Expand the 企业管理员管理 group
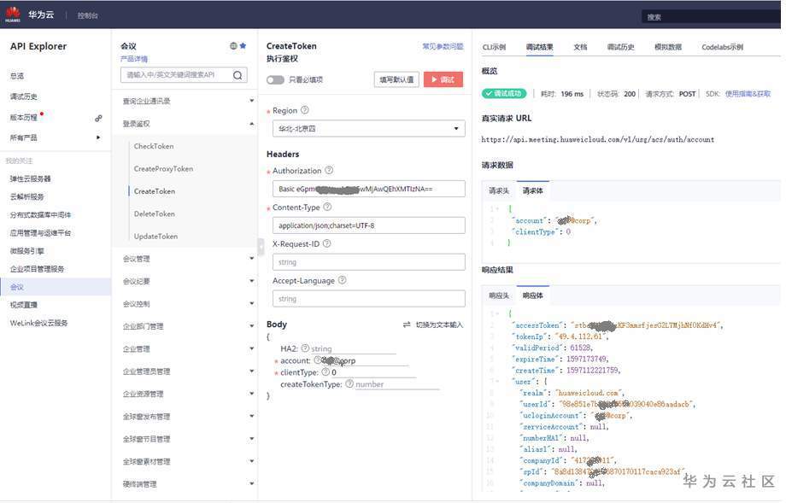Viewport: 786px width, 503px height. pyautogui.click(x=252, y=371)
